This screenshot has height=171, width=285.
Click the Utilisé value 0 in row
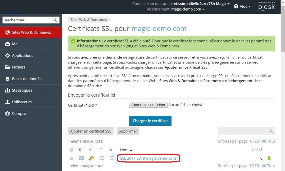tap(261, 158)
